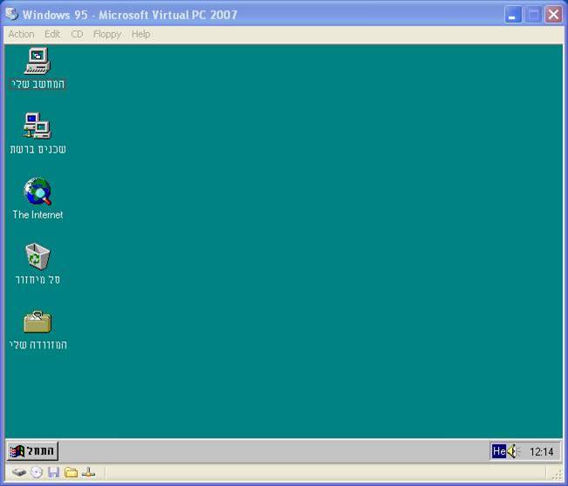
Task: Open the Edit menu
Action: pos(52,34)
